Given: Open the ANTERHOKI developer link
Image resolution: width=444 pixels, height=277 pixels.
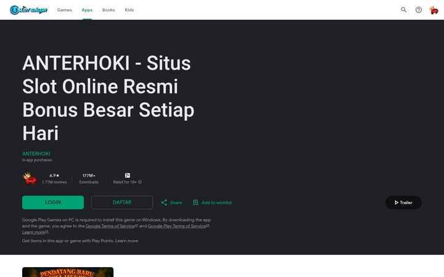Looking at the screenshot, I should pyautogui.click(x=36, y=153).
